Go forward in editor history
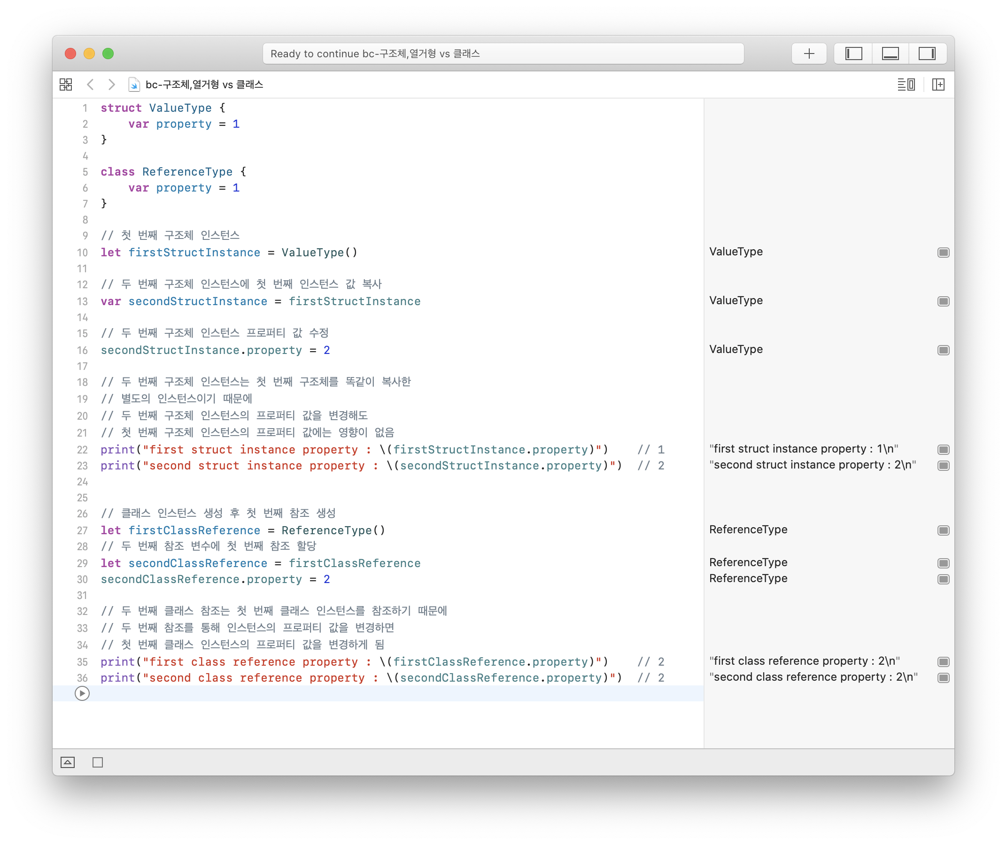This screenshot has width=1007, height=845. click(x=111, y=85)
